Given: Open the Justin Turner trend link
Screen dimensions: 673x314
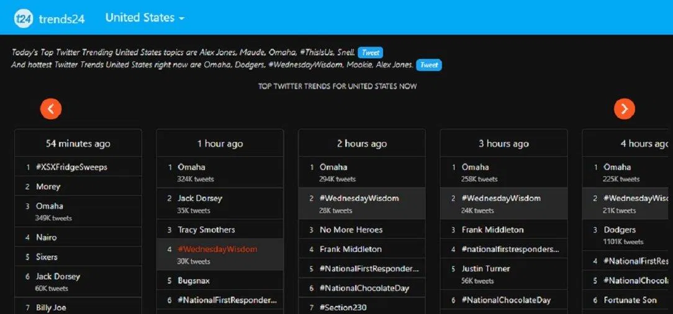Looking at the screenshot, I should [486, 269].
